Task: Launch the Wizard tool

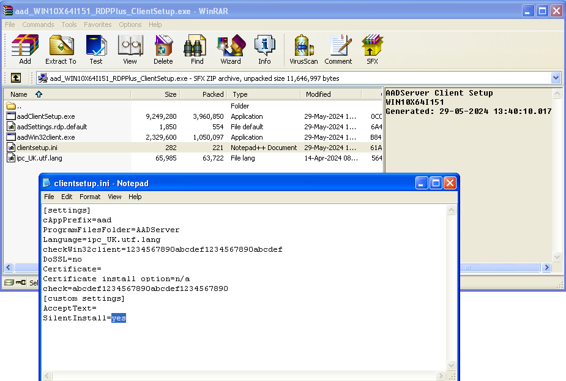Action: [x=231, y=50]
